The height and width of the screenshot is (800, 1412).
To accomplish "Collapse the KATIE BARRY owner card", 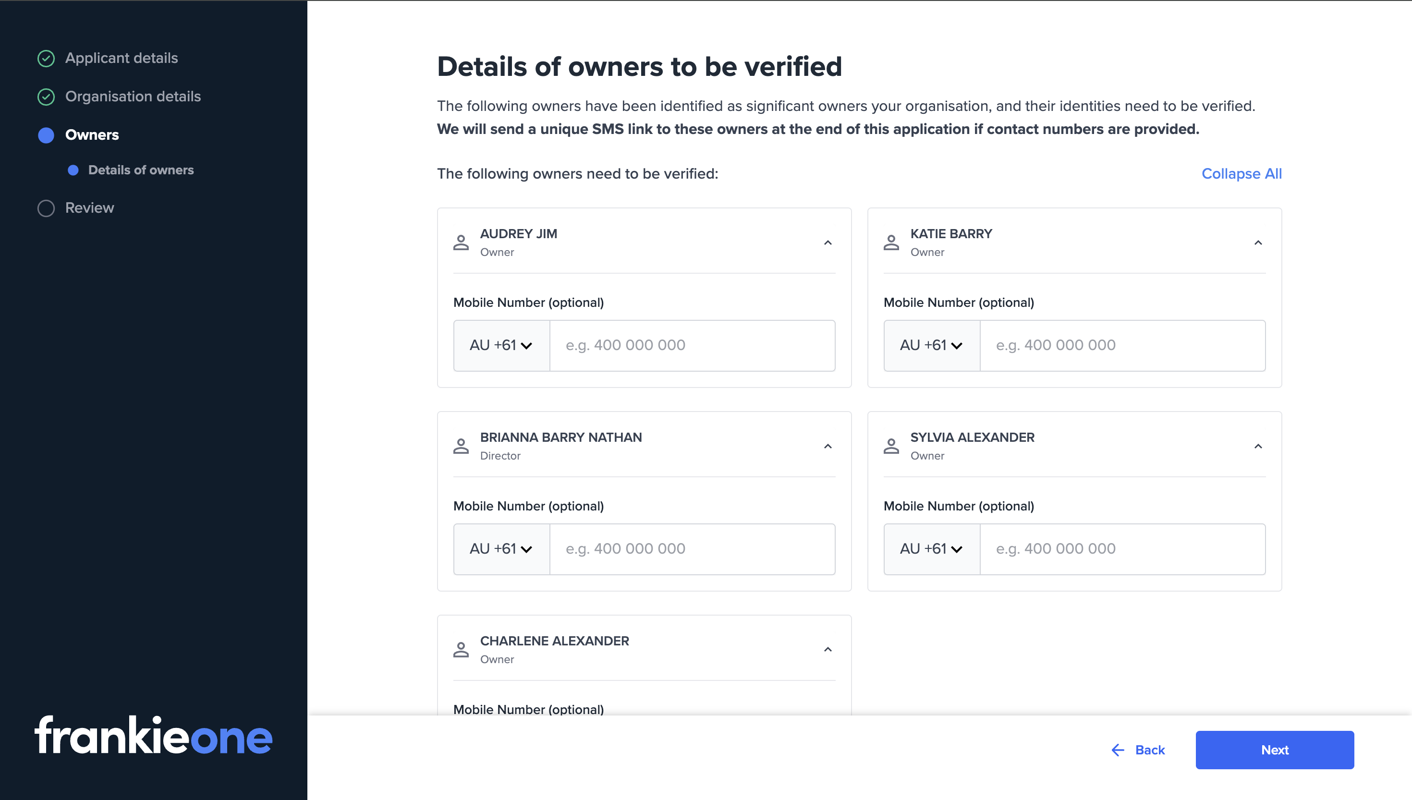I will [1259, 242].
